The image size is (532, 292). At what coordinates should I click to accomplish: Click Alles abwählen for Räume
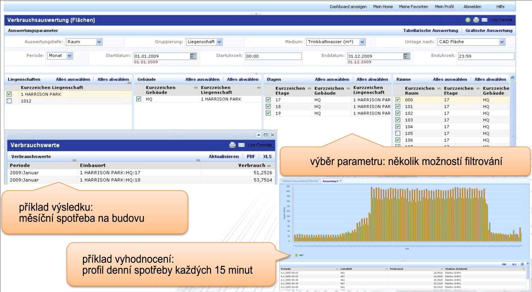click(x=490, y=79)
